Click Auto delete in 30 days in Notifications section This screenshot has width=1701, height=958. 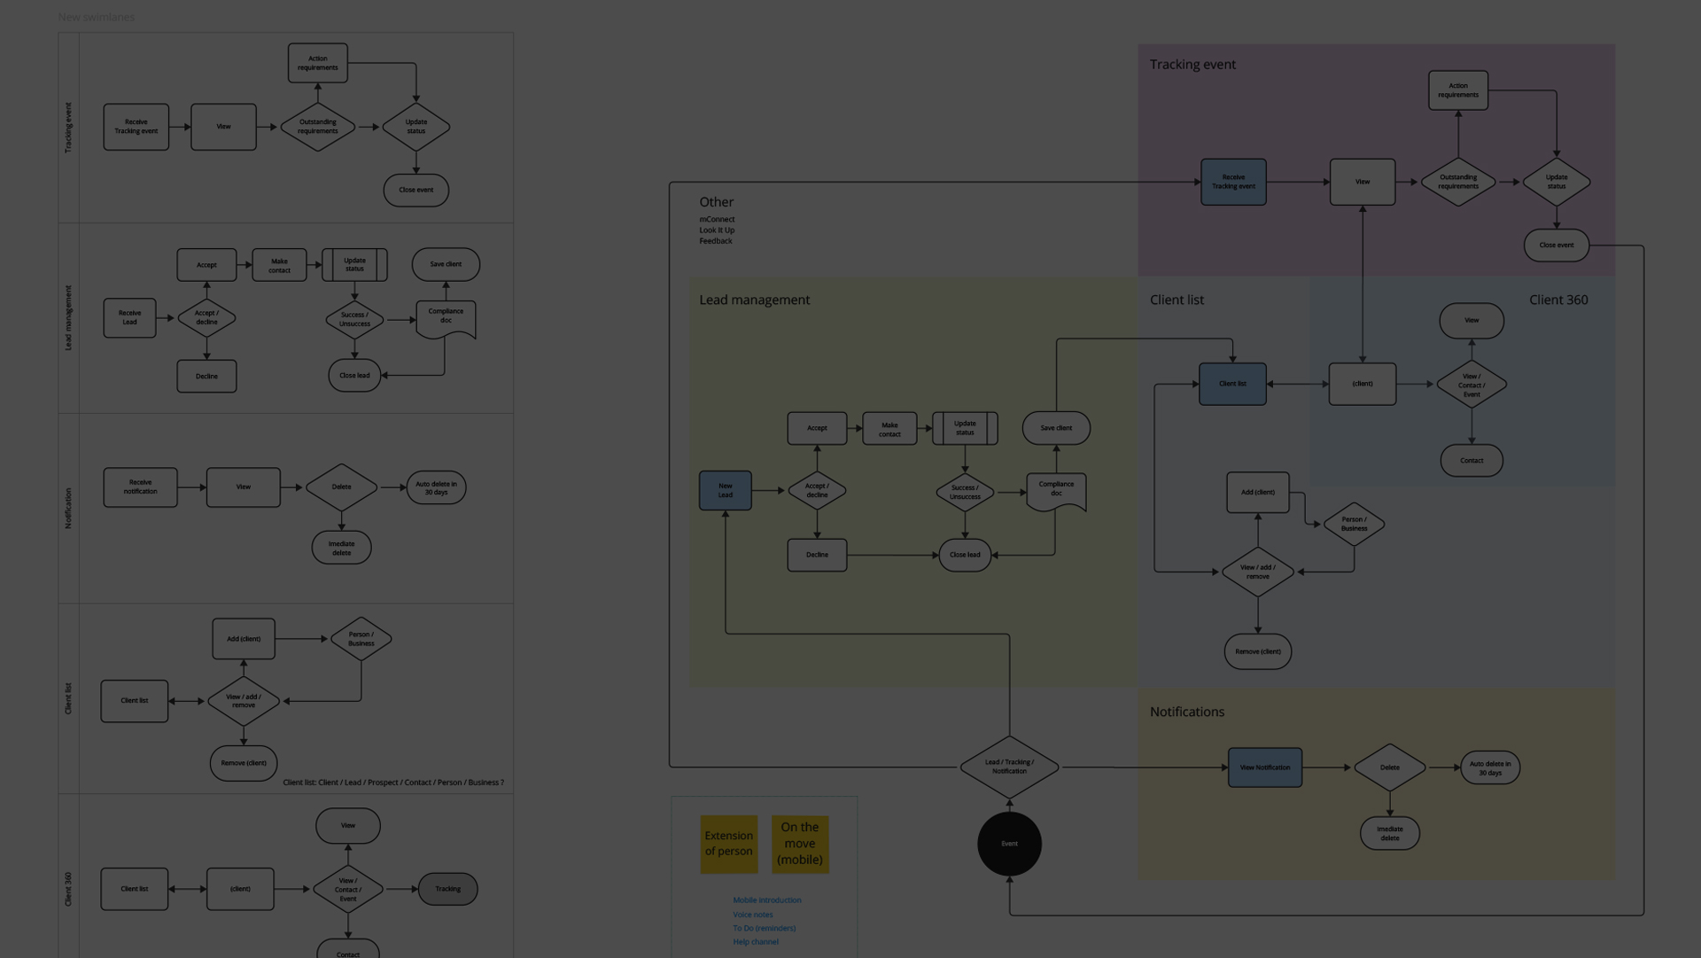[x=1490, y=767]
